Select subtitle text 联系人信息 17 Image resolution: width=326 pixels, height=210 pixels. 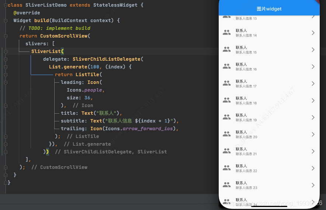pos(246,86)
